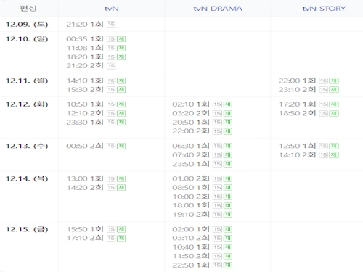The height and width of the screenshot is (272, 363).
Task: Select the 23:30 1회 tvN entry
Action: [85, 122]
